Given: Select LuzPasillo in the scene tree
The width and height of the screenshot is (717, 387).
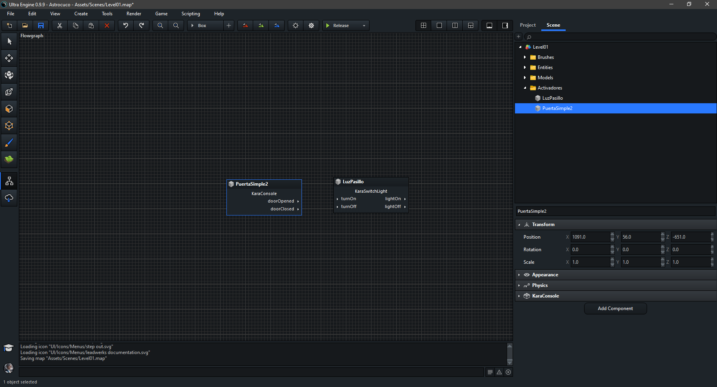Looking at the screenshot, I should pyautogui.click(x=552, y=98).
